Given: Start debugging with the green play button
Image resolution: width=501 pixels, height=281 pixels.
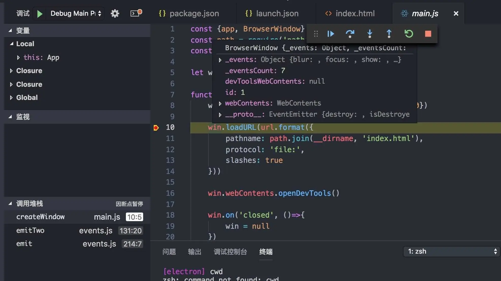Looking at the screenshot, I should point(40,13).
